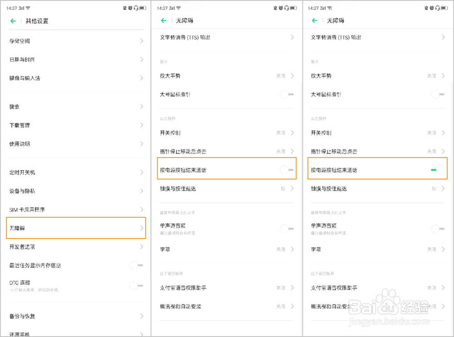Tap chevron next to 备份与恢复
The width and height of the screenshot is (454, 337).
pos(142,316)
